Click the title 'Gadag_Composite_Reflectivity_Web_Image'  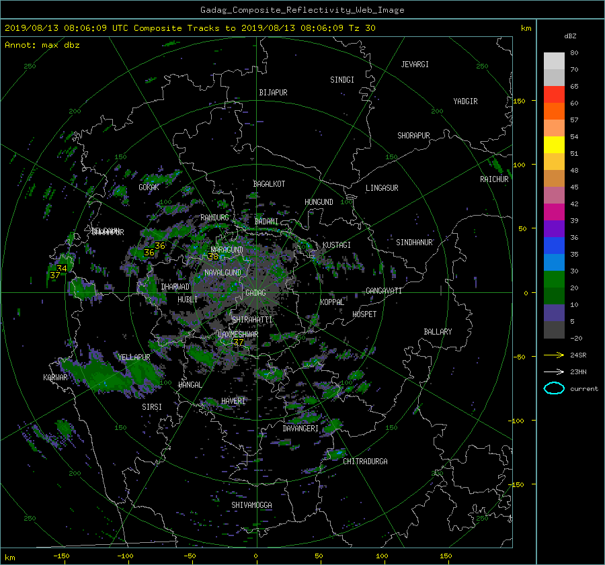coord(302,10)
